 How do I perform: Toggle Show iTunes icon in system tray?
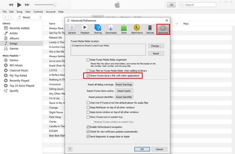click(88, 117)
